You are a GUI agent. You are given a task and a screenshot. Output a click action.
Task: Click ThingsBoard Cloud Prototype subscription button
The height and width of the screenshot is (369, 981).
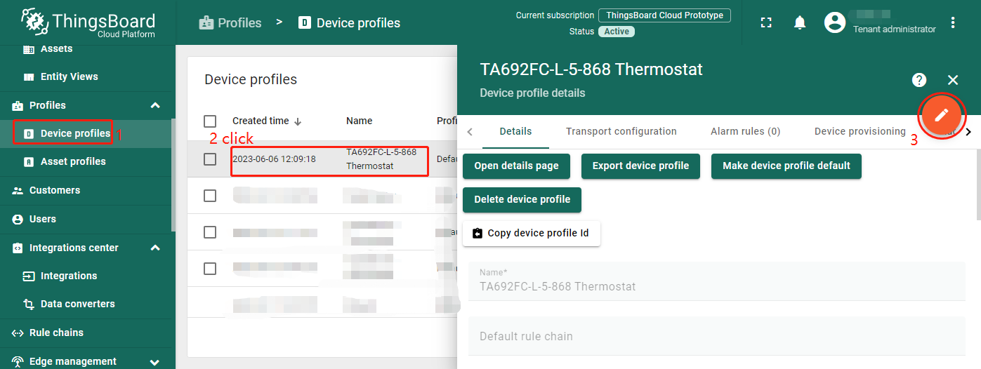[x=664, y=15]
